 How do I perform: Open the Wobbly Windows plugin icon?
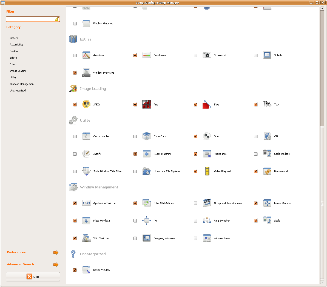pyautogui.click(x=86, y=23)
